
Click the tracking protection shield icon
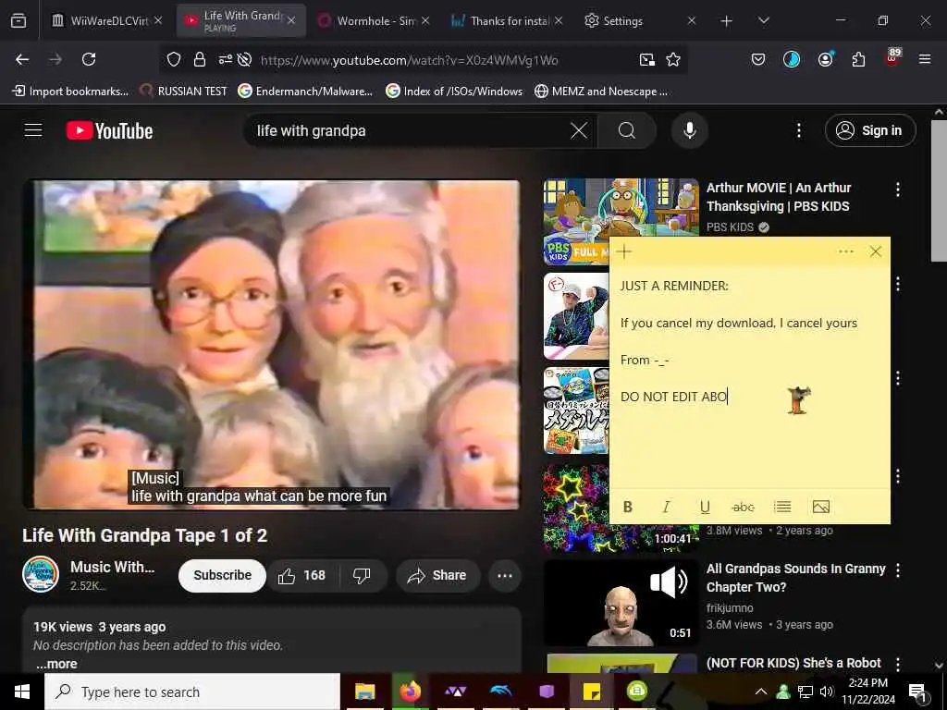(174, 59)
